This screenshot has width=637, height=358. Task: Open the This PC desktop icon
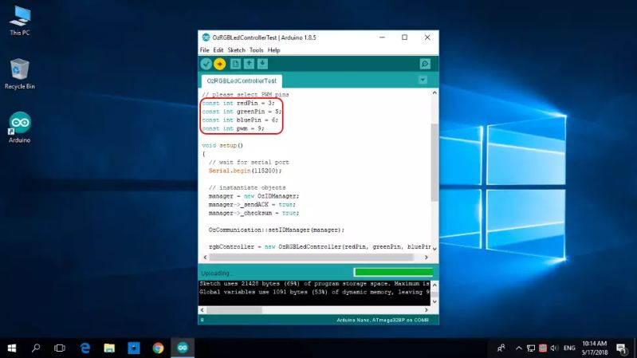tap(20, 22)
